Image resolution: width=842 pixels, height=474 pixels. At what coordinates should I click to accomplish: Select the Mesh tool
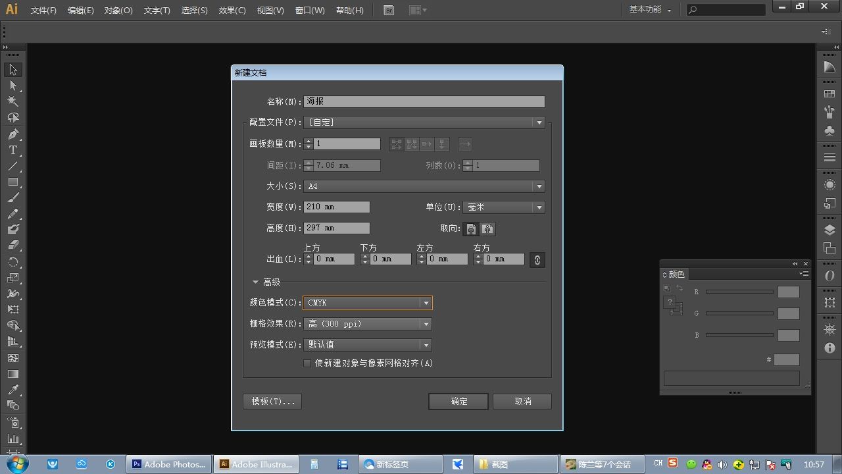click(13, 358)
